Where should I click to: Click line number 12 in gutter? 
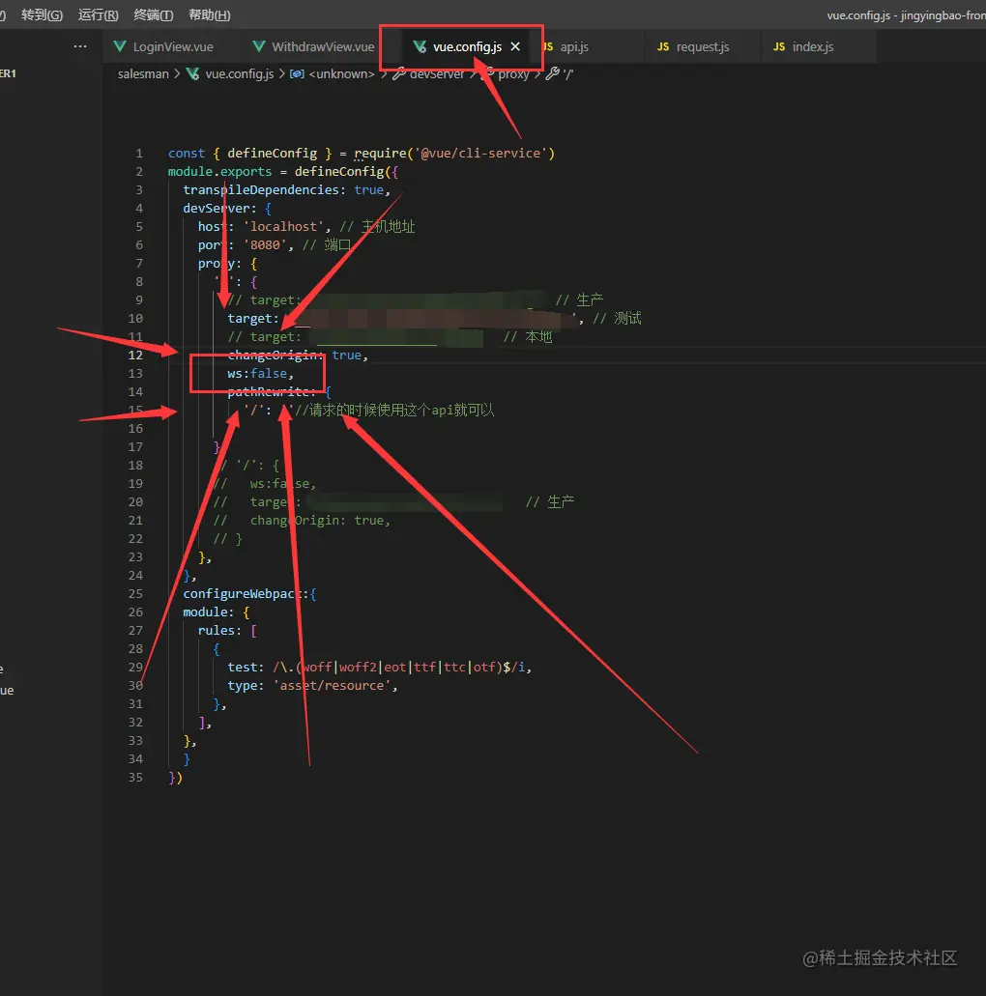pyautogui.click(x=135, y=356)
